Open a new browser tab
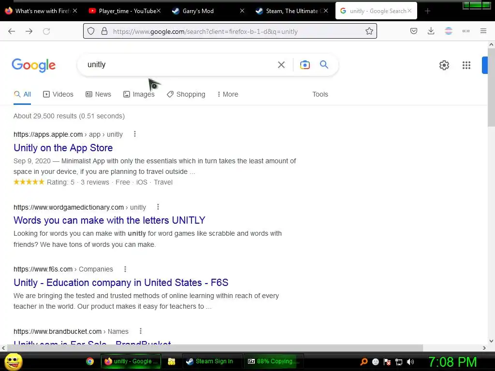495x371 pixels. point(427,11)
